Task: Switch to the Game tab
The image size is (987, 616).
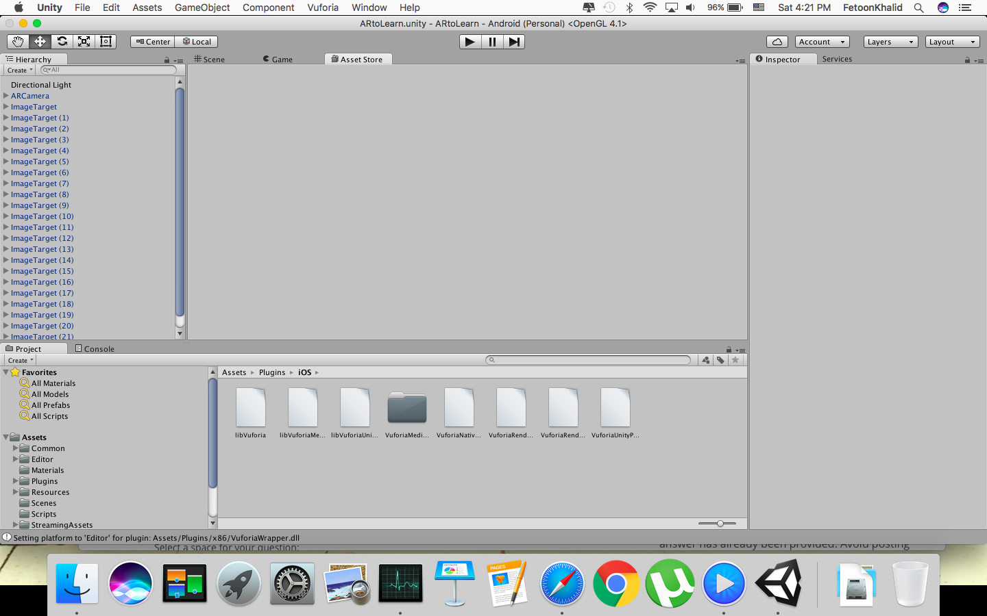Action: (278, 60)
